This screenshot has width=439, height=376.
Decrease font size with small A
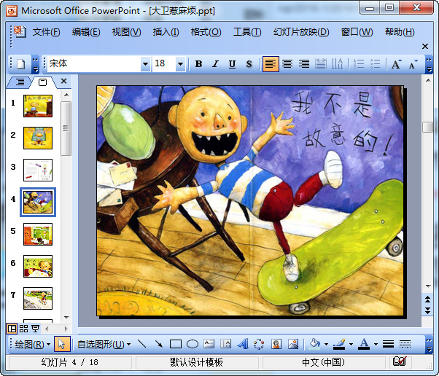(x=413, y=64)
